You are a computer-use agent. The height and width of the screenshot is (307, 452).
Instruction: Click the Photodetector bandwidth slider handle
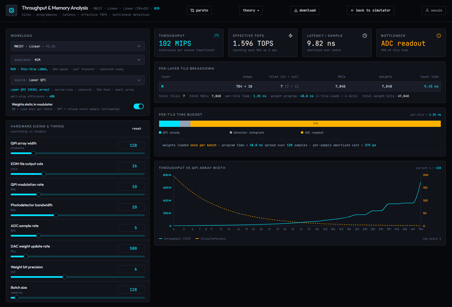pos(56,215)
